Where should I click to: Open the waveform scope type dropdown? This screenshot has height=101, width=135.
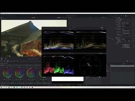pyautogui.click(x=70, y=29)
